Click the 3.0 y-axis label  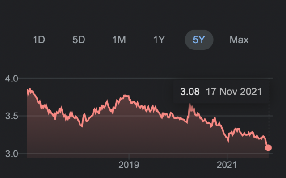(12, 154)
